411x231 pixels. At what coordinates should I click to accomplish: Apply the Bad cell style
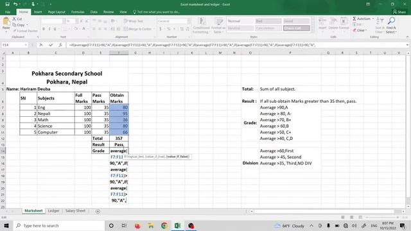click(x=268, y=21)
